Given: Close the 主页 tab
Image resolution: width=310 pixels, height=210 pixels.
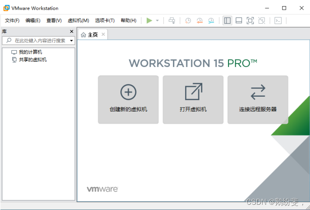Looking at the screenshot, I should pos(103,35).
